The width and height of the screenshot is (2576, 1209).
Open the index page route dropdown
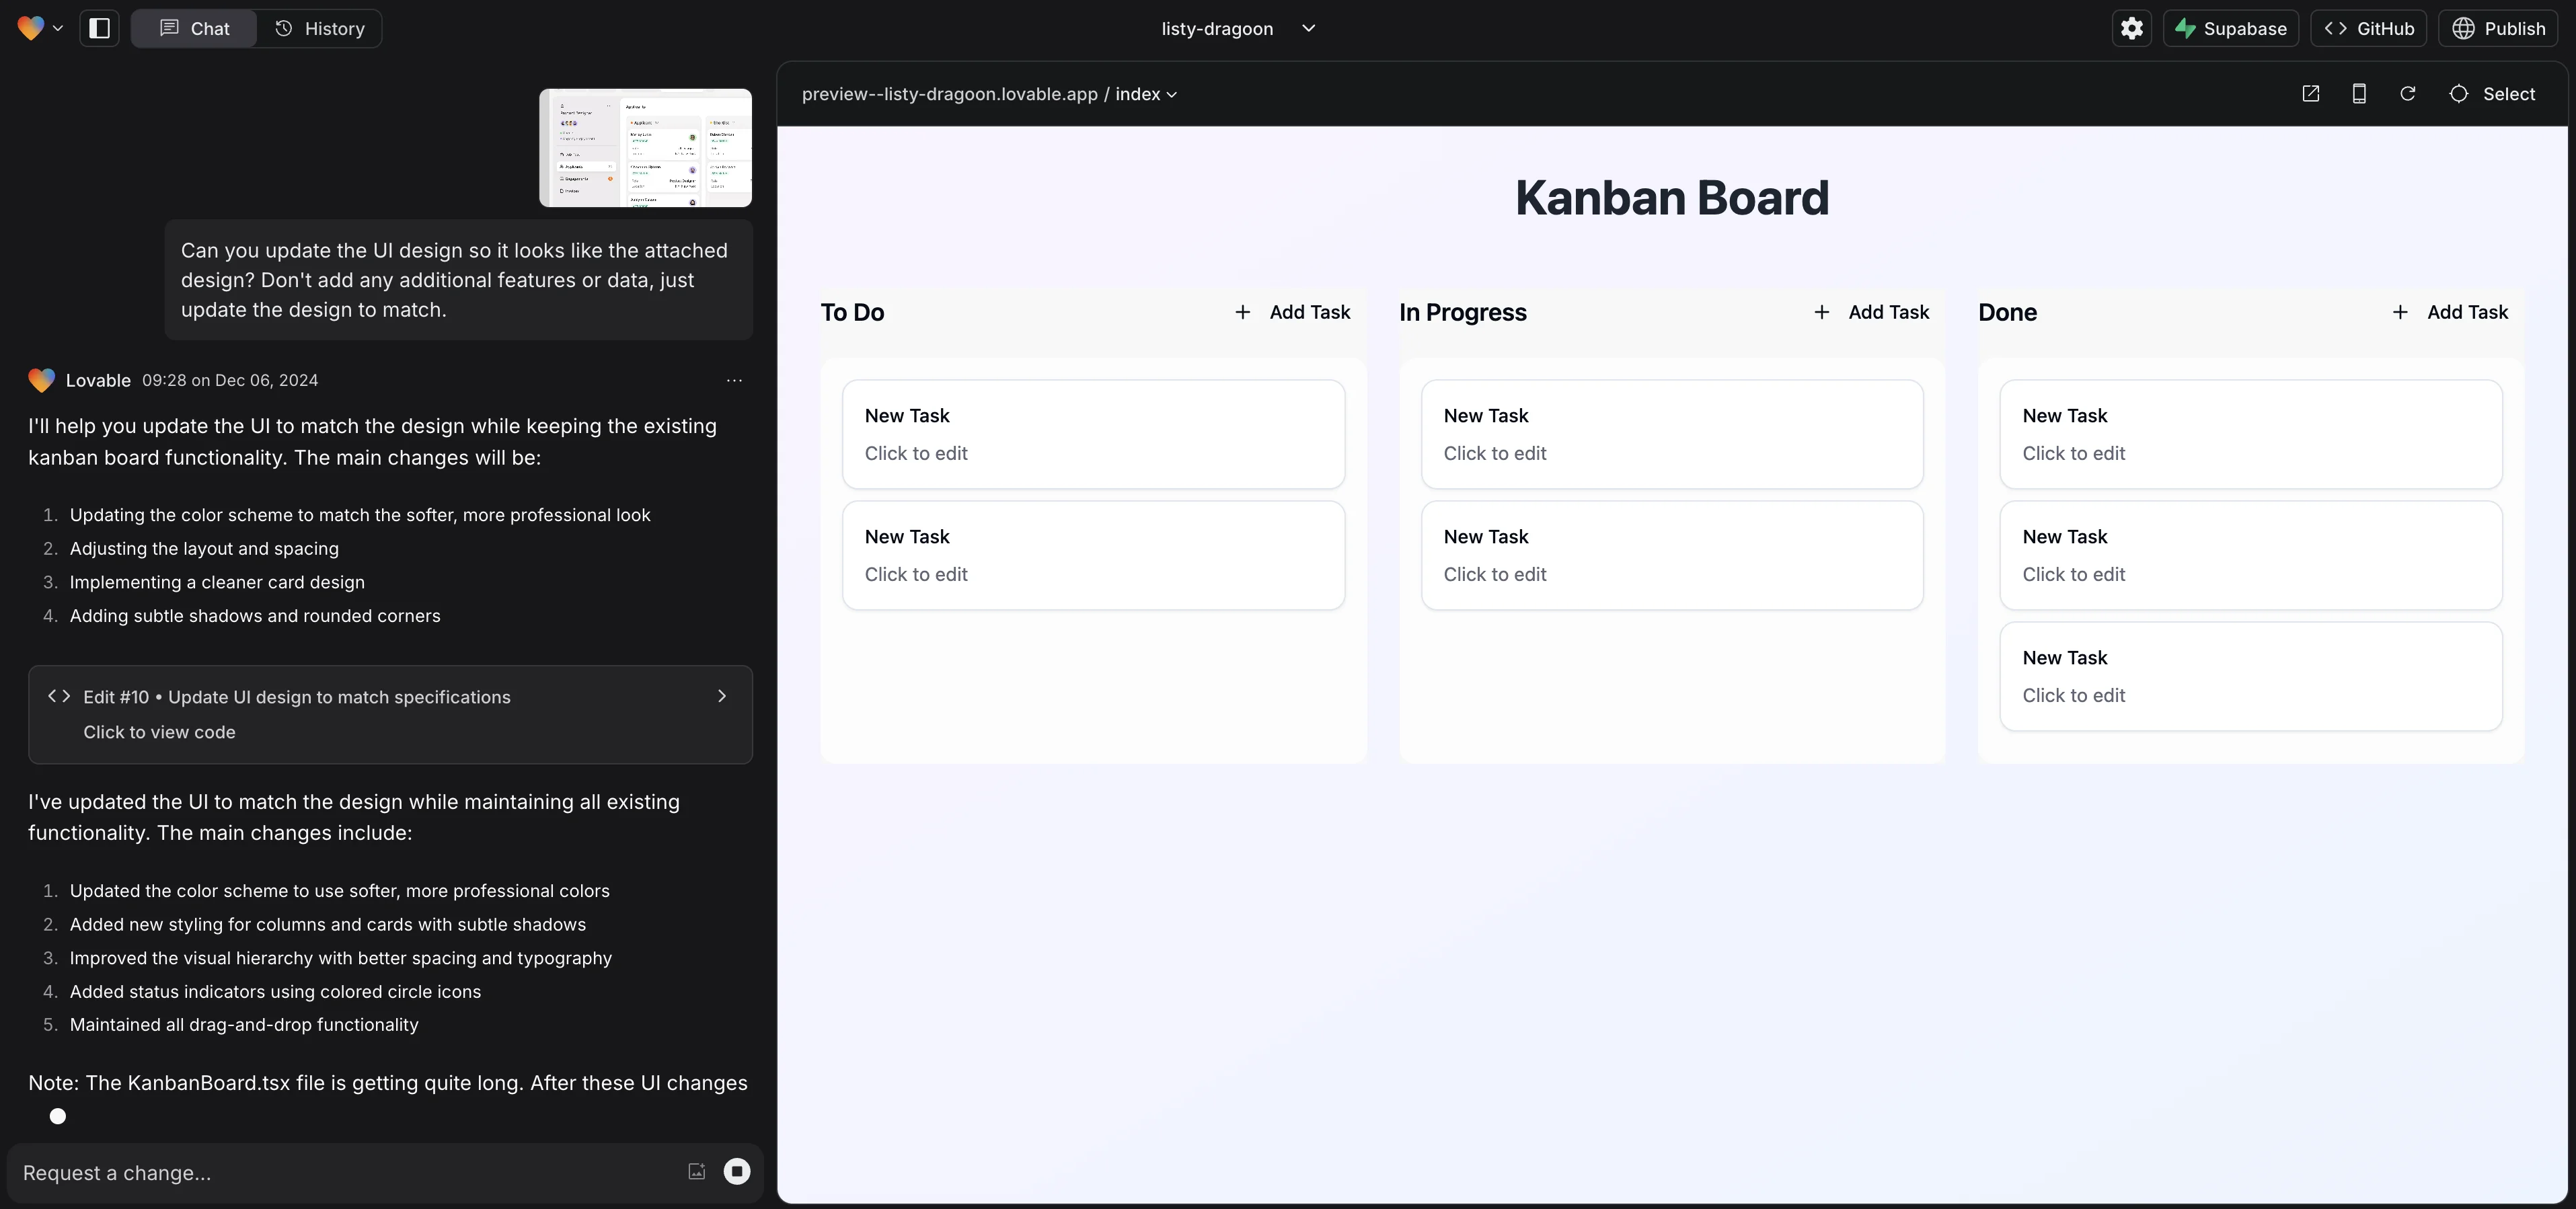1146,94
